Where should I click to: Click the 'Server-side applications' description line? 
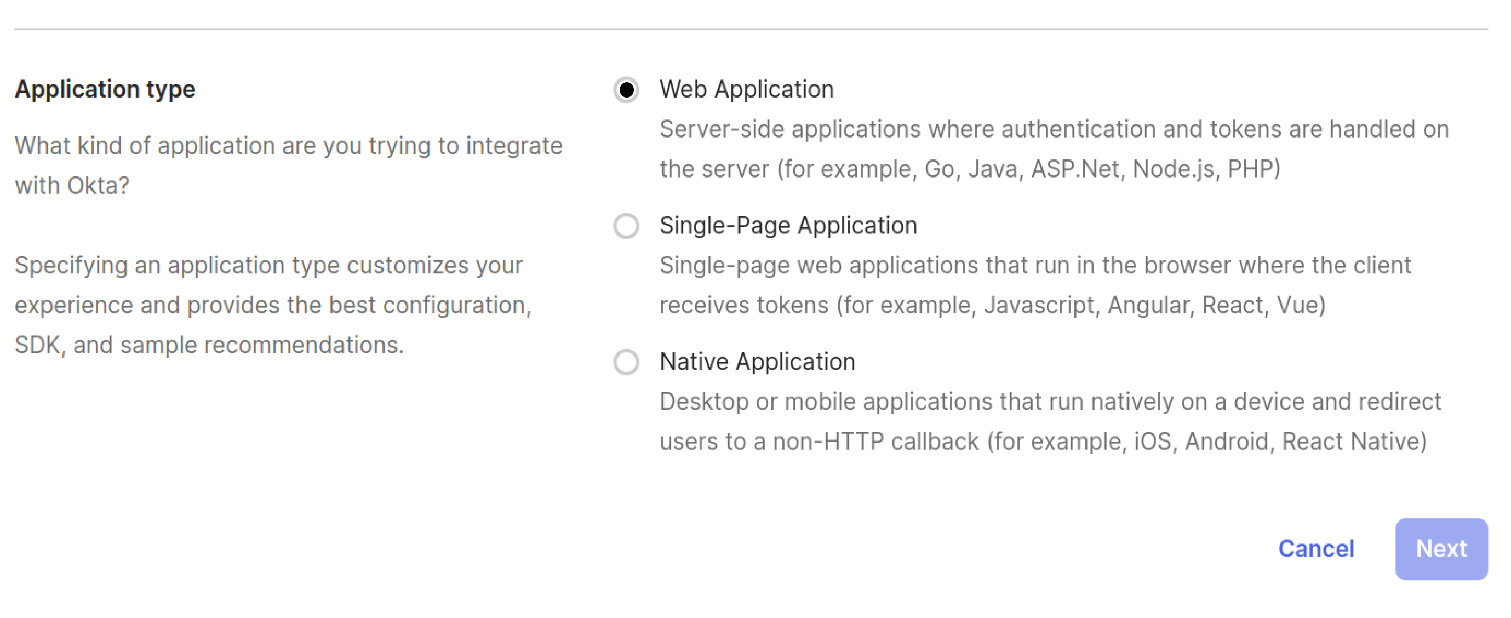pos(1054,129)
